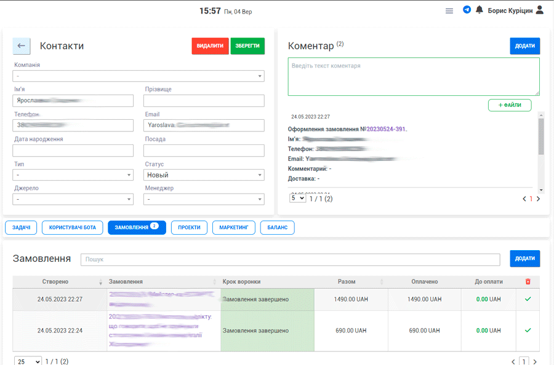Open the Telegram icon in header

pos(467,10)
